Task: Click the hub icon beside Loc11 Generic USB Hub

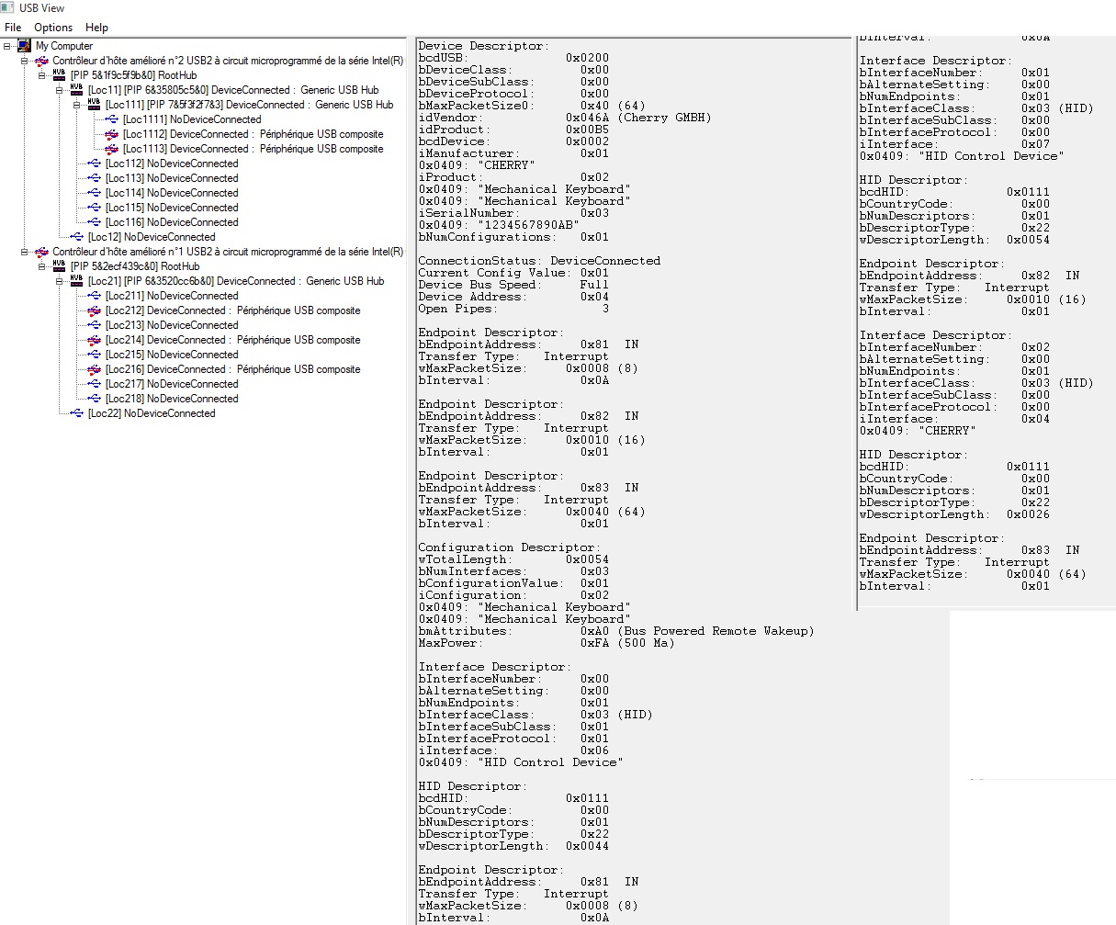Action: (76, 90)
